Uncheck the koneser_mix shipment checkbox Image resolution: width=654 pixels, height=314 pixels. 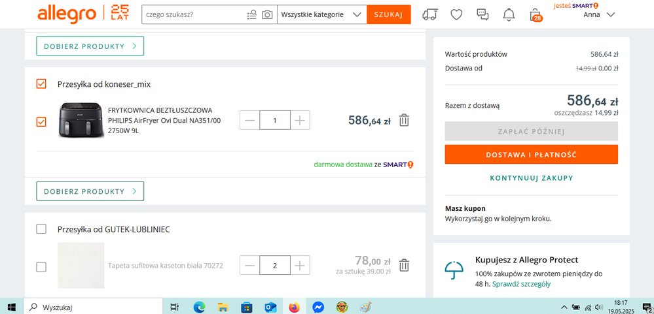pyautogui.click(x=41, y=84)
